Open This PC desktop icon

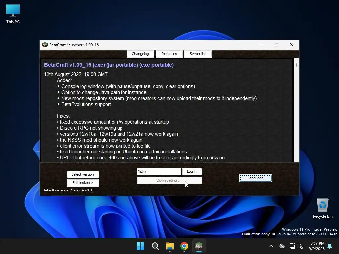click(x=13, y=14)
